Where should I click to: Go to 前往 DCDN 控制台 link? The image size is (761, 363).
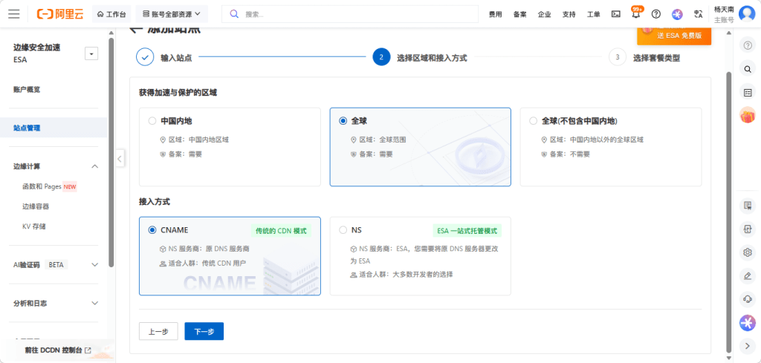58,350
